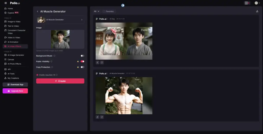This screenshot has width=263, height=134.
Task: Click the Download App button
Action: (15, 85)
